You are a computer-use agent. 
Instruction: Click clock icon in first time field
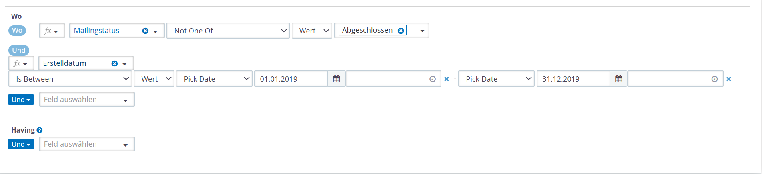pyautogui.click(x=432, y=79)
